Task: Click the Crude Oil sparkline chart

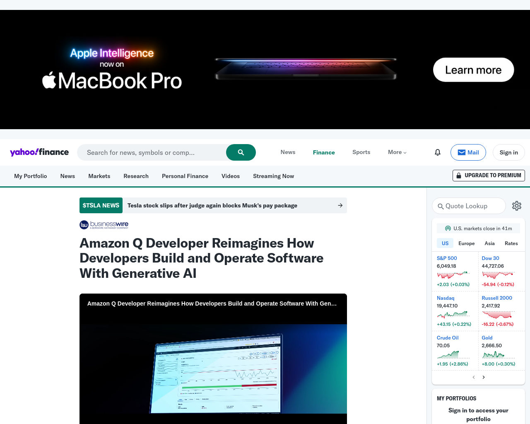Action: coord(453,354)
